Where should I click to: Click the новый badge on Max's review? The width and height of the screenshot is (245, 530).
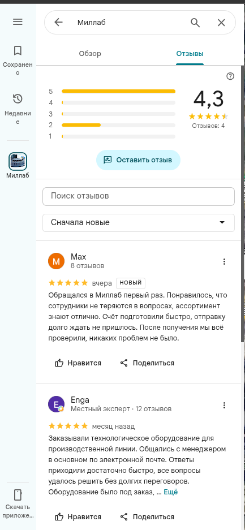[131, 283]
